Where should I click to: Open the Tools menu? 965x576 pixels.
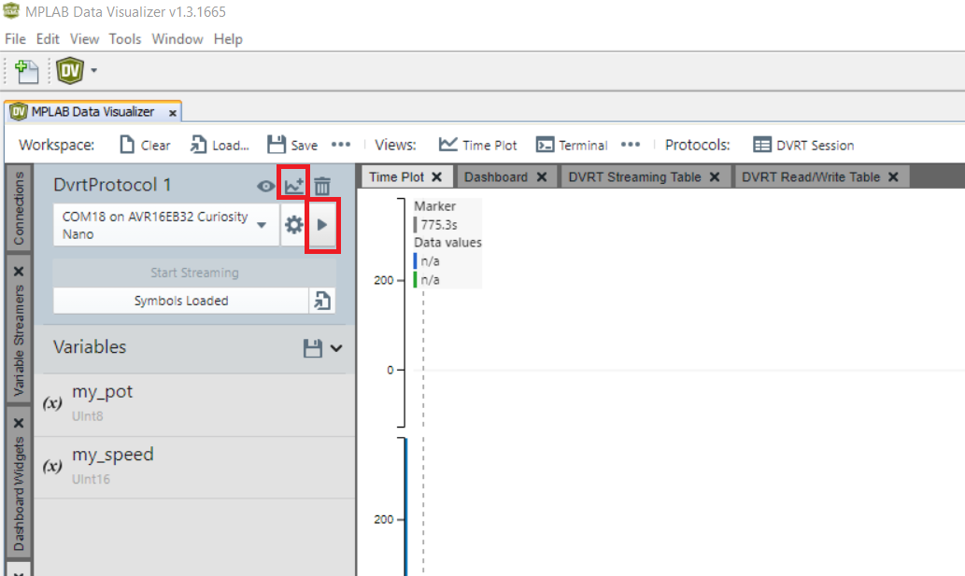coord(125,38)
